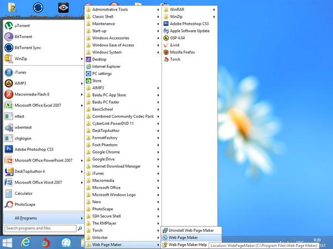This screenshot has height=249, width=333.
Task: Open Unlocker folder
Action: pos(123,237)
